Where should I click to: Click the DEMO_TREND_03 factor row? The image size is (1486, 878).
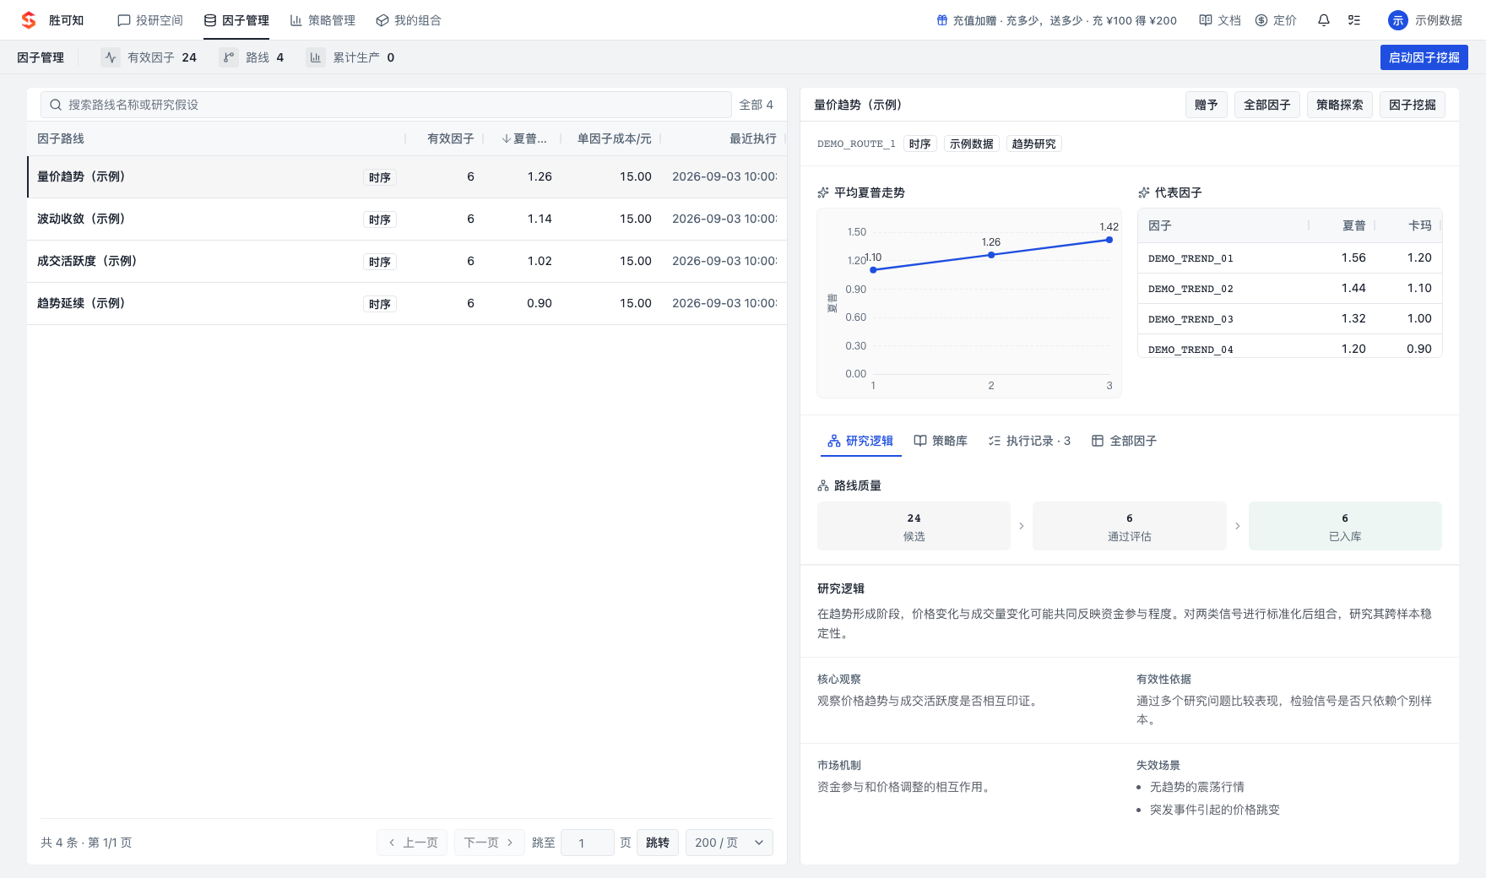[1290, 319]
